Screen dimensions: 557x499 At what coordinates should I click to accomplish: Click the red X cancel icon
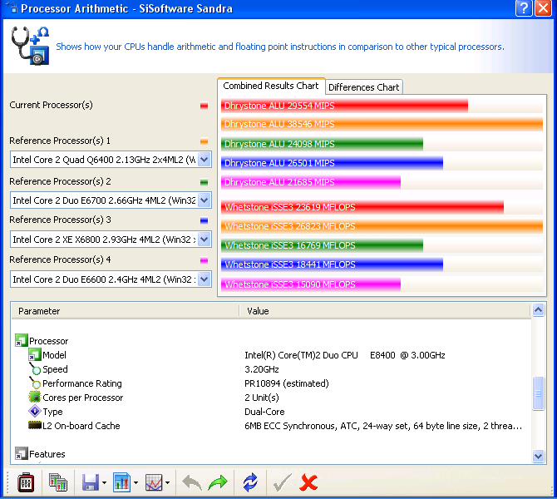308,482
